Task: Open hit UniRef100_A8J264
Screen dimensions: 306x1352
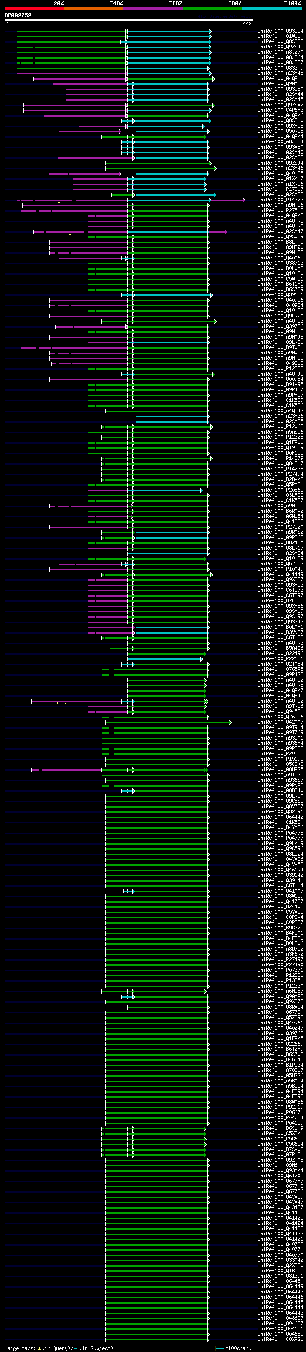Action: 280,57
